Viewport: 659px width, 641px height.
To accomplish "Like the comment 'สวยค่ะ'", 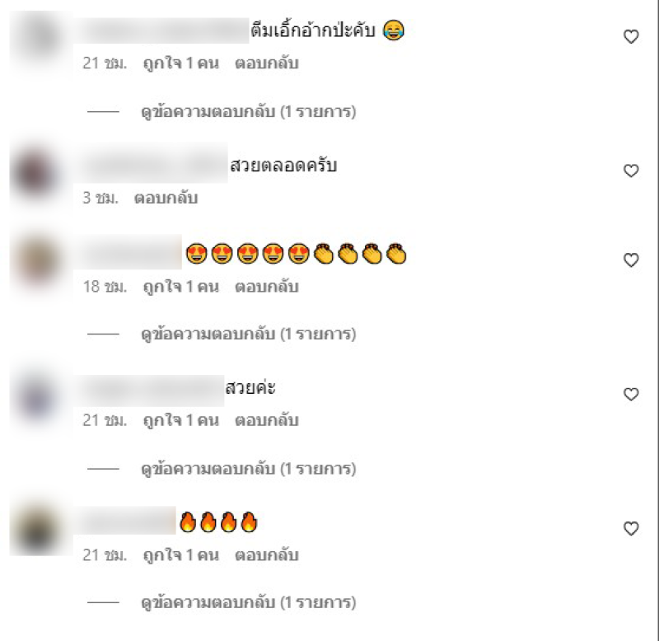I will 631,395.
